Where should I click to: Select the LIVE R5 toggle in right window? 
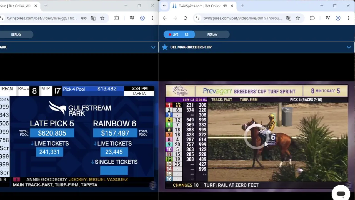[x=179, y=34]
